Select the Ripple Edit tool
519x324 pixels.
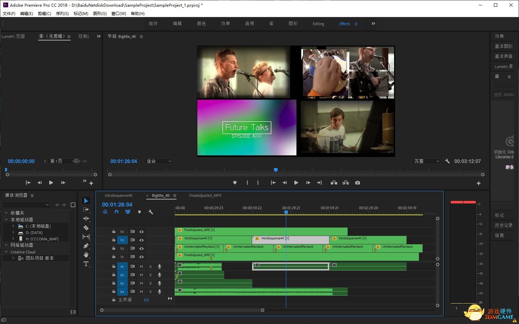tap(86, 219)
